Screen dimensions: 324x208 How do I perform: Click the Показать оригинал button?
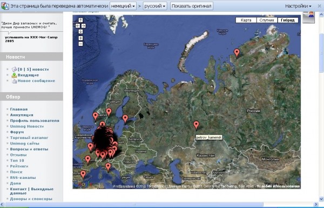point(191,6)
